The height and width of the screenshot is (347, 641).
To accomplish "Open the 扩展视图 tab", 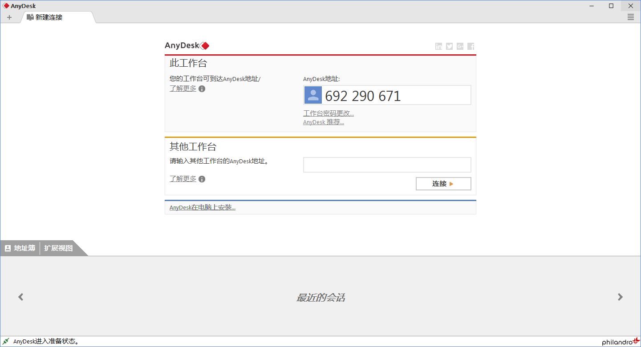I will (x=58, y=248).
